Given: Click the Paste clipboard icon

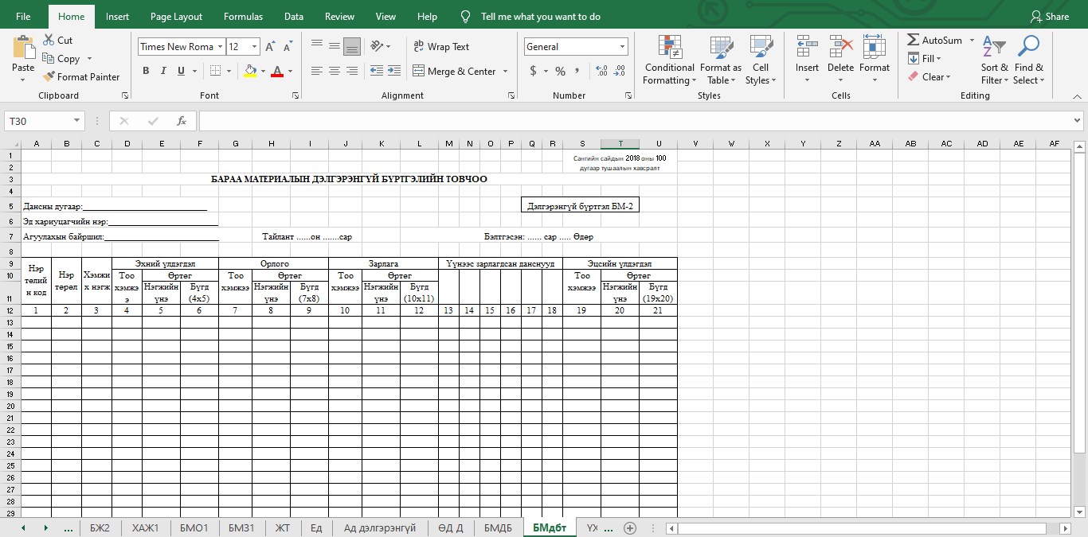Looking at the screenshot, I should 23,49.
